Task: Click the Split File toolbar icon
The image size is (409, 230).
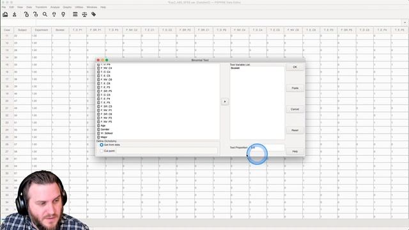Action: click(75, 14)
